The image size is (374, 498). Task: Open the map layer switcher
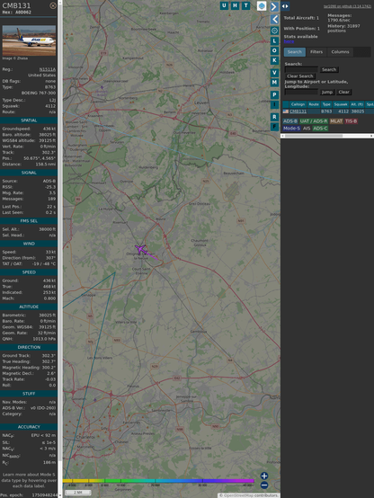coord(262,6)
